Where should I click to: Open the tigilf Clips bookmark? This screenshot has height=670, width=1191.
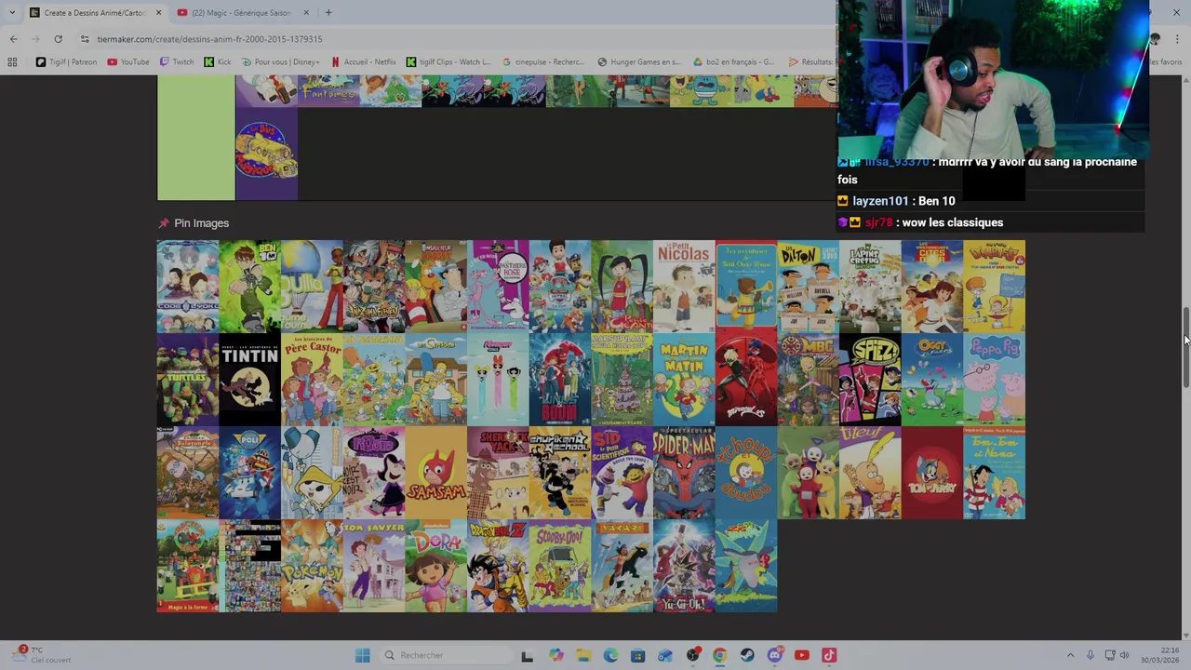pos(448,62)
